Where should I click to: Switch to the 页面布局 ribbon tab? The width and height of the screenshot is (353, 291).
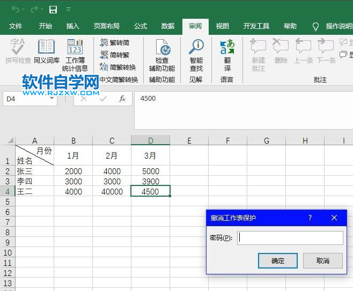point(106,26)
